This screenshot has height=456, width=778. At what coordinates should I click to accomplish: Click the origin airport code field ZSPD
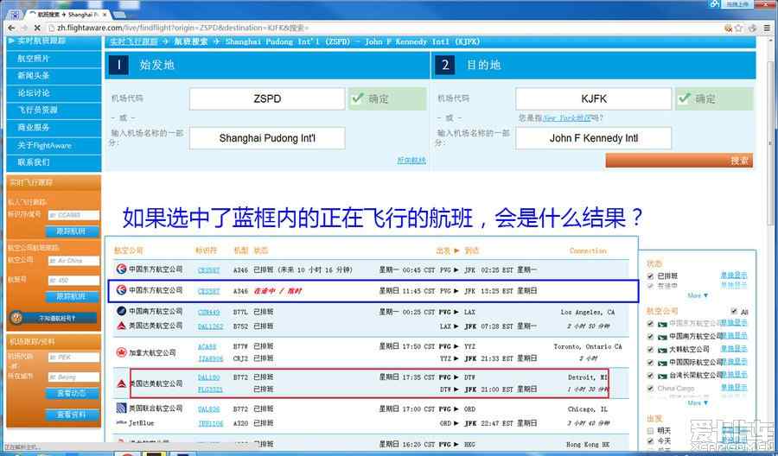(267, 98)
